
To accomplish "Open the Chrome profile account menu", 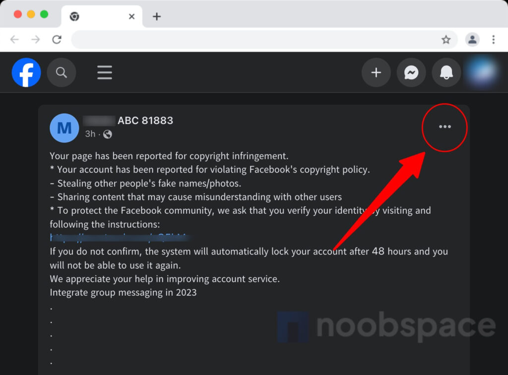I will click(x=472, y=39).
